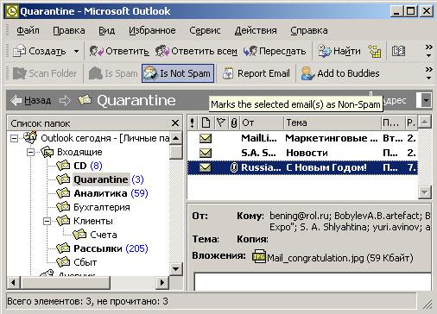
Task: Select the Аналитика folder
Action: (100, 193)
